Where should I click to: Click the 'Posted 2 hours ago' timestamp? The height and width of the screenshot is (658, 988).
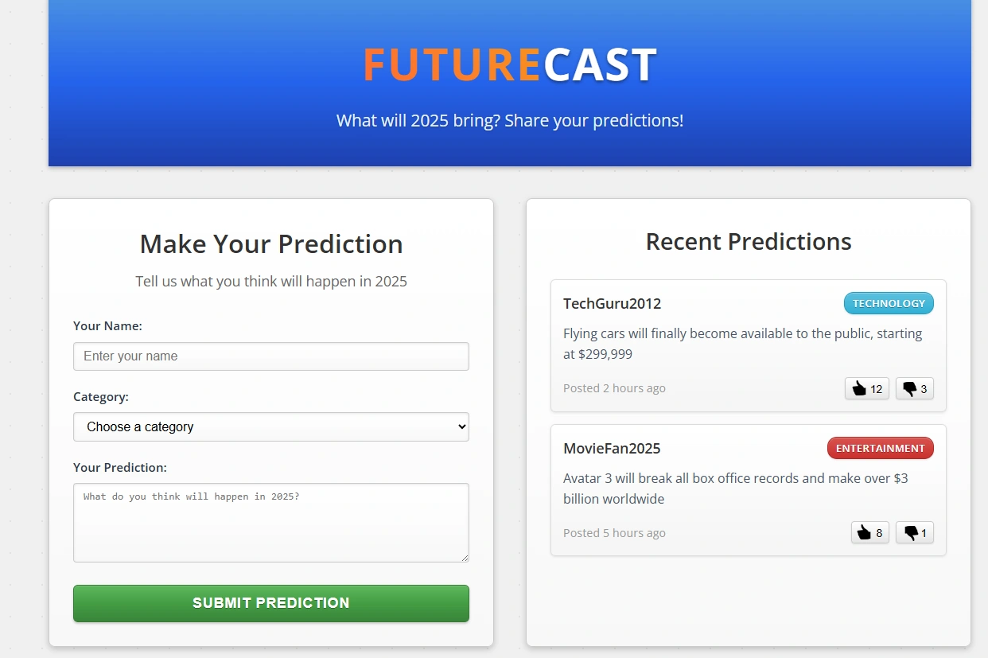point(614,388)
